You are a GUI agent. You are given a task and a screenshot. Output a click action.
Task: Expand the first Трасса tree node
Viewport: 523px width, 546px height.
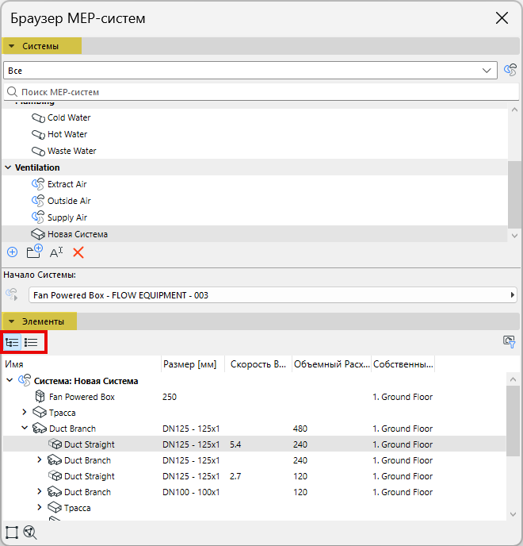(x=25, y=413)
